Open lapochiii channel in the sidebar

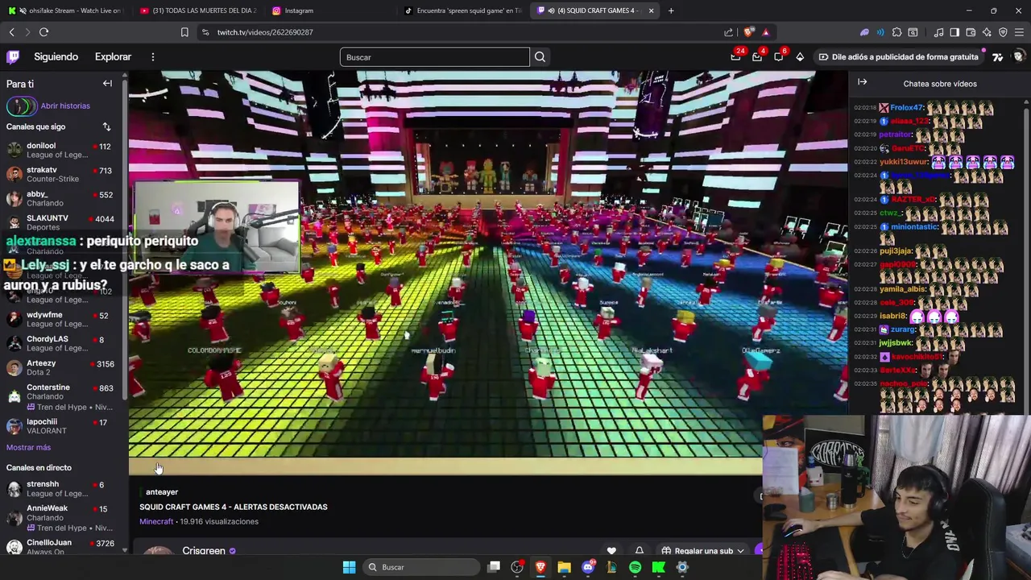tap(63, 426)
